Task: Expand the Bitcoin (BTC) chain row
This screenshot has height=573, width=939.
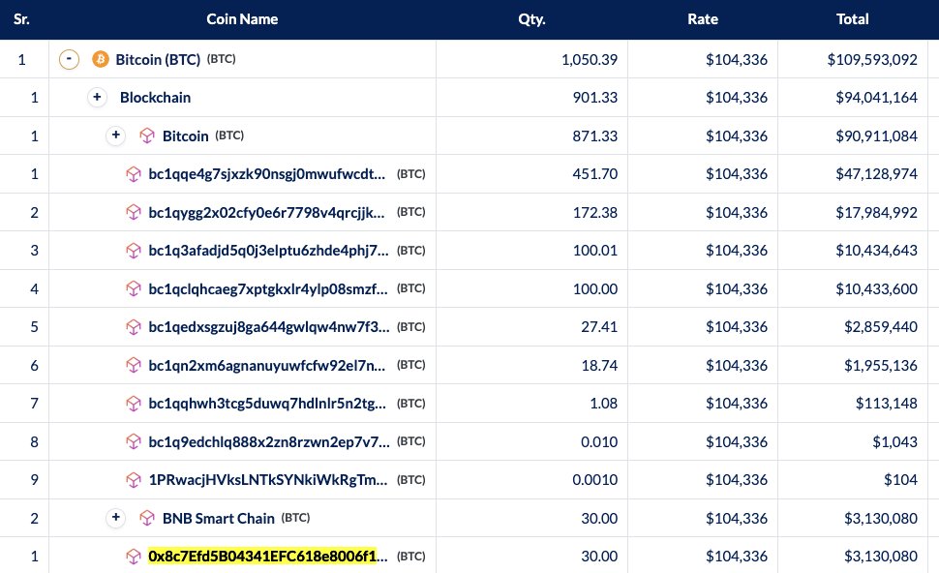Action: [115, 136]
